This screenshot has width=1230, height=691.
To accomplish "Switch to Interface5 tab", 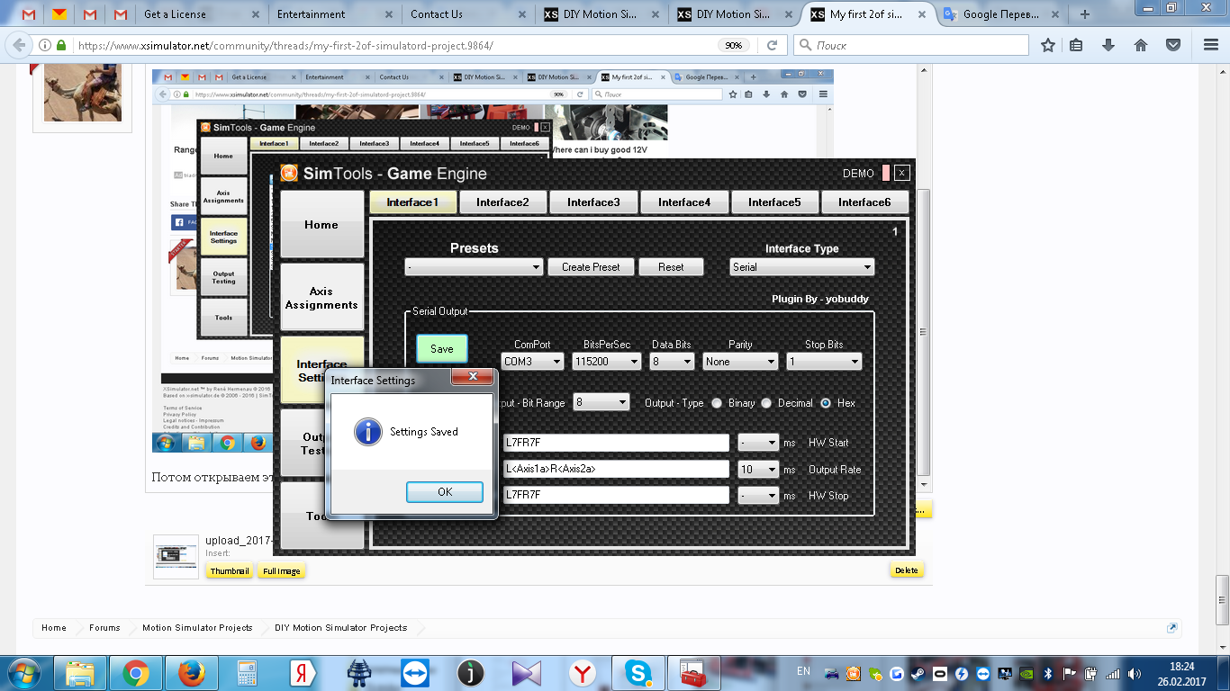I will (x=774, y=202).
